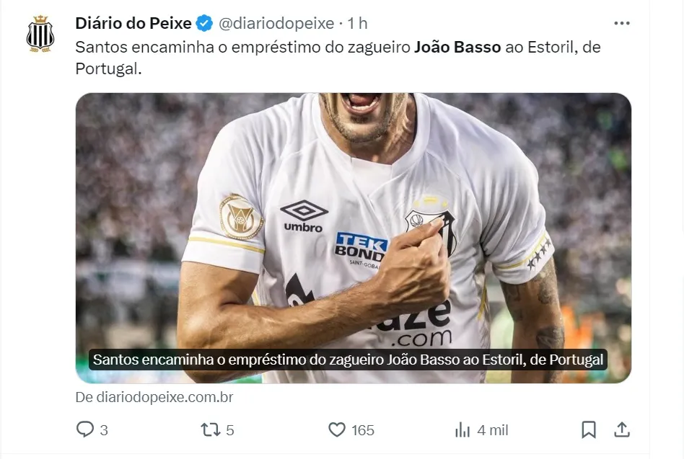
Task: Select the 4 mil views count
Action: 493,430
